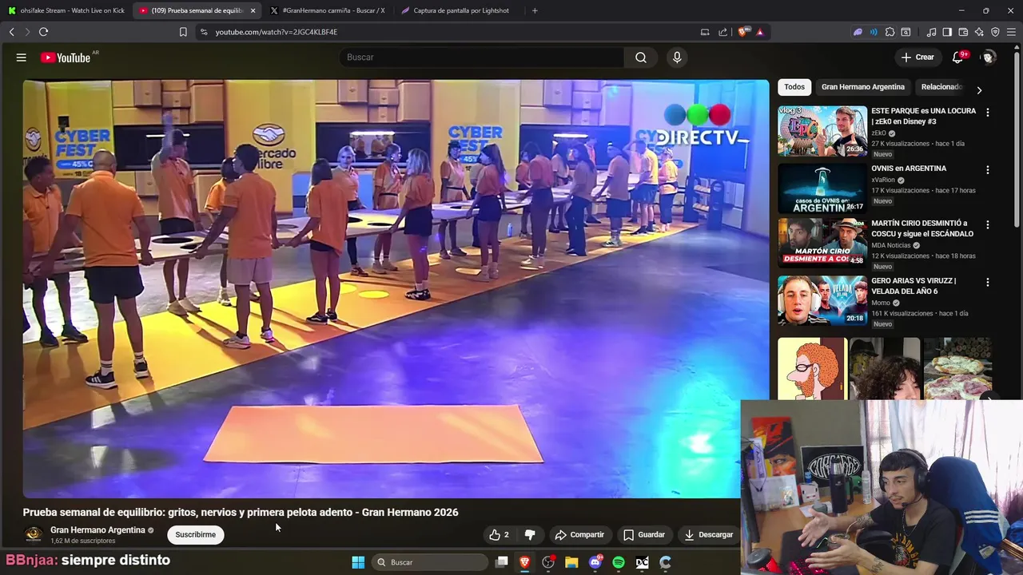
Task: Reload the current page
Action: pos(43,32)
